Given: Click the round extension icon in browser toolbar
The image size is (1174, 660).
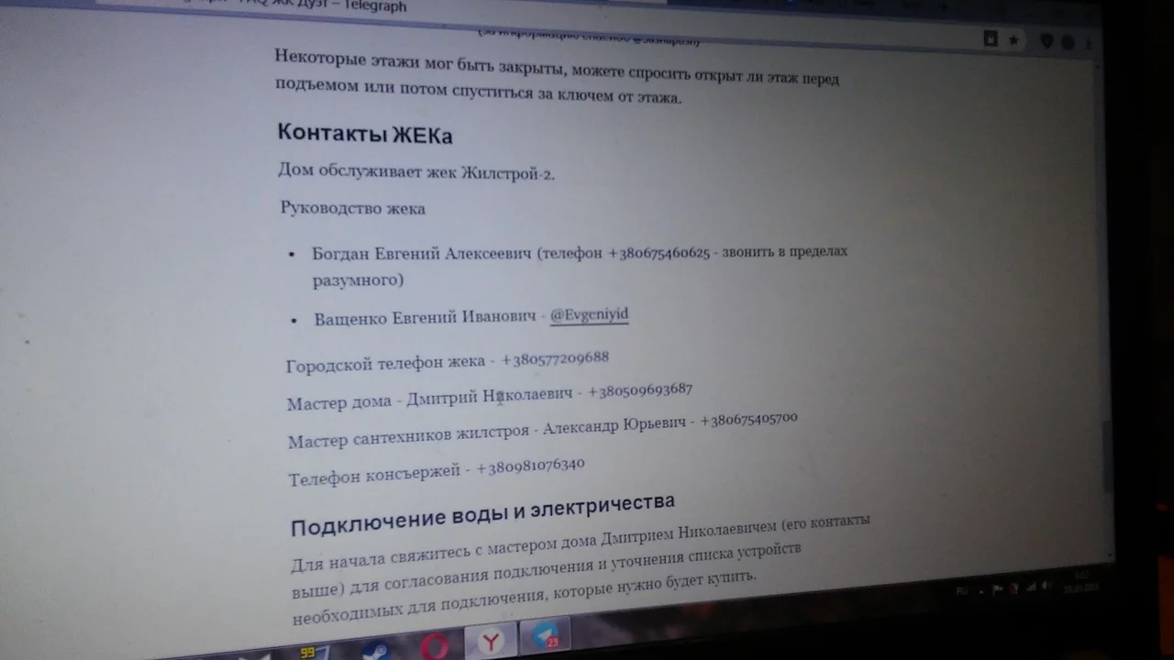Looking at the screenshot, I should point(1068,42).
